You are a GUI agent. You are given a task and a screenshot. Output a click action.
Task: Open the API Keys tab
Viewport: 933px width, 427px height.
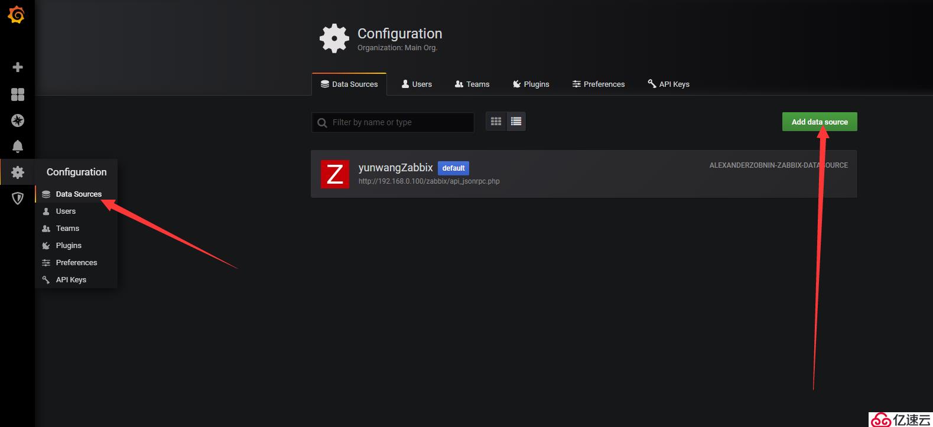pyautogui.click(x=668, y=84)
